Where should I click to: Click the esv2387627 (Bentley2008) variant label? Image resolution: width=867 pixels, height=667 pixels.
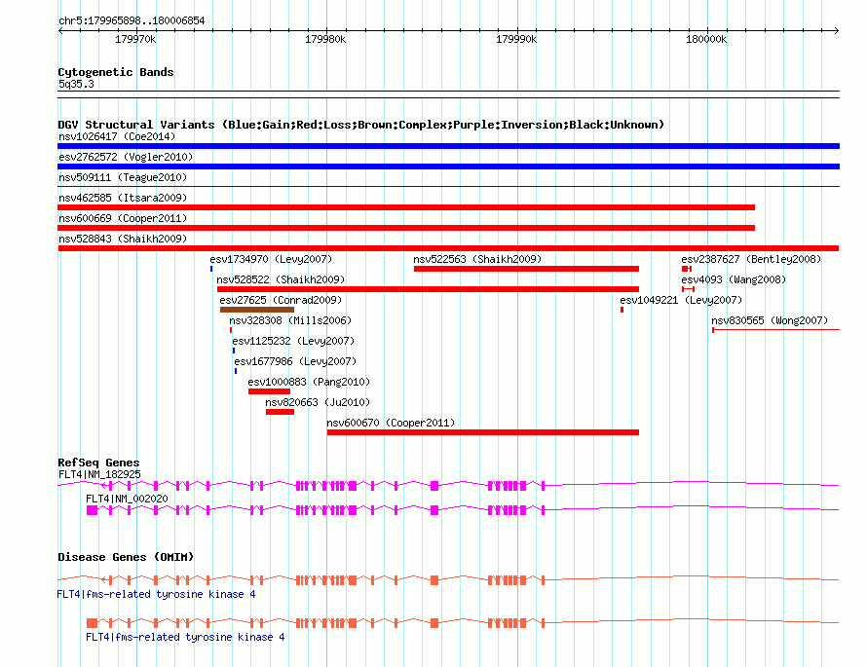[x=751, y=259]
